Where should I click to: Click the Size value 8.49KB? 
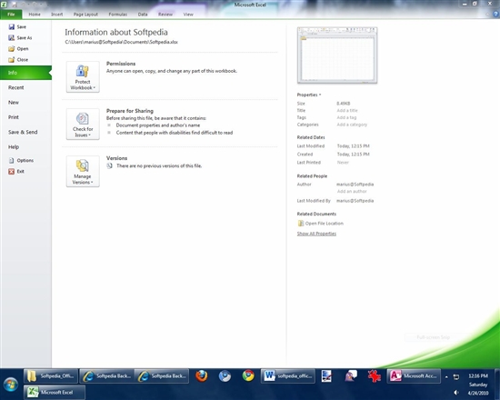(x=344, y=104)
